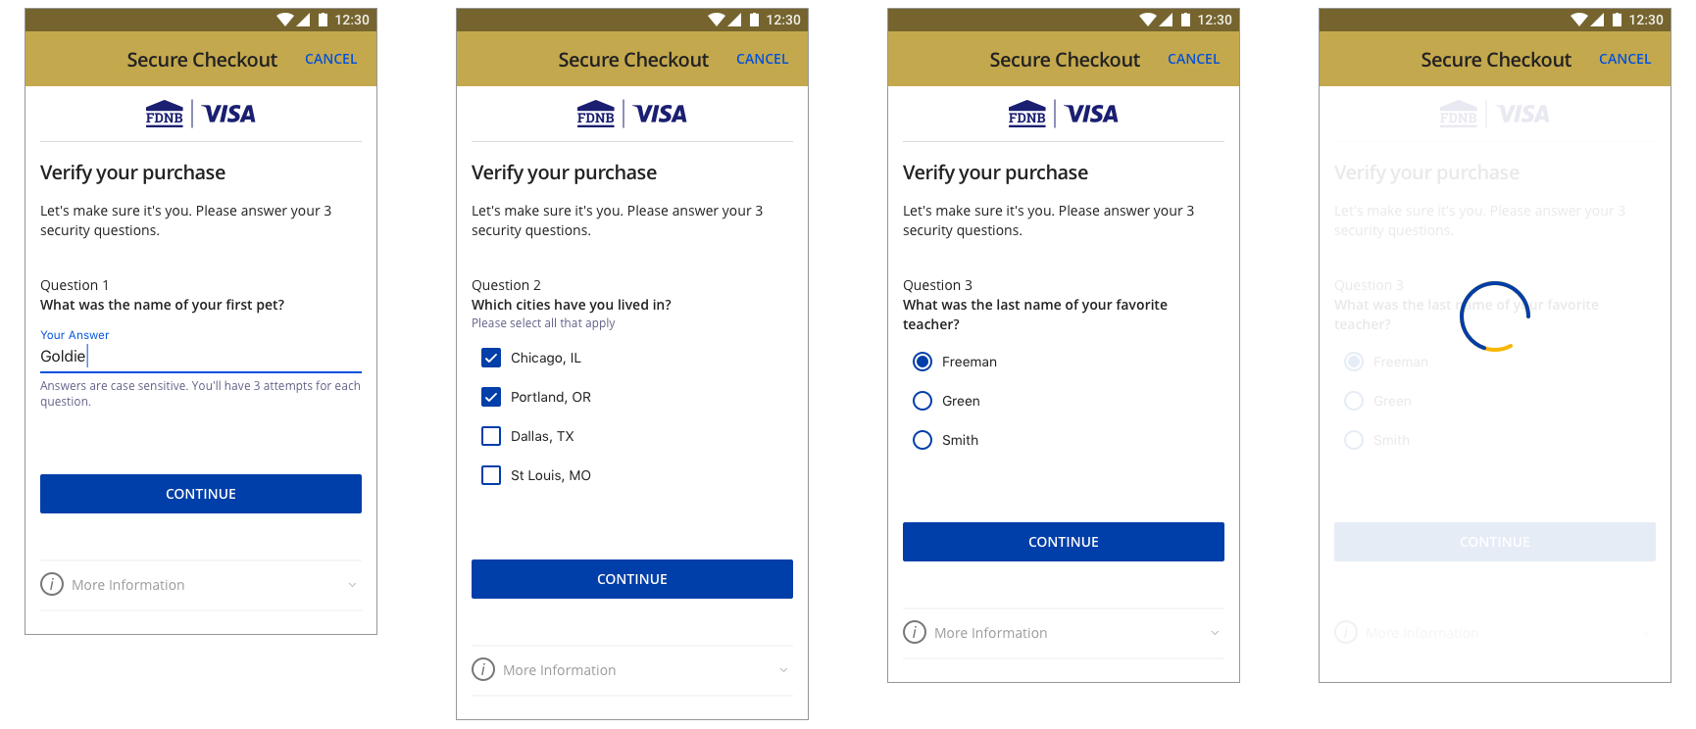
Task: Select the Green radio button
Action: (923, 402)
